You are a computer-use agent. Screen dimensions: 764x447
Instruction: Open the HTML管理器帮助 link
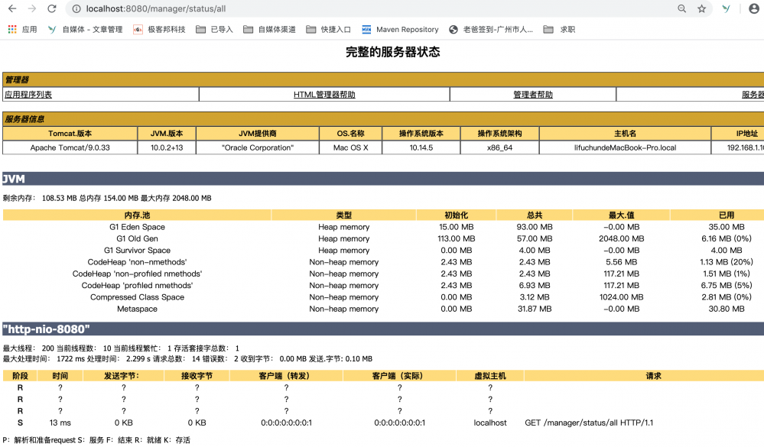(323, 93)
